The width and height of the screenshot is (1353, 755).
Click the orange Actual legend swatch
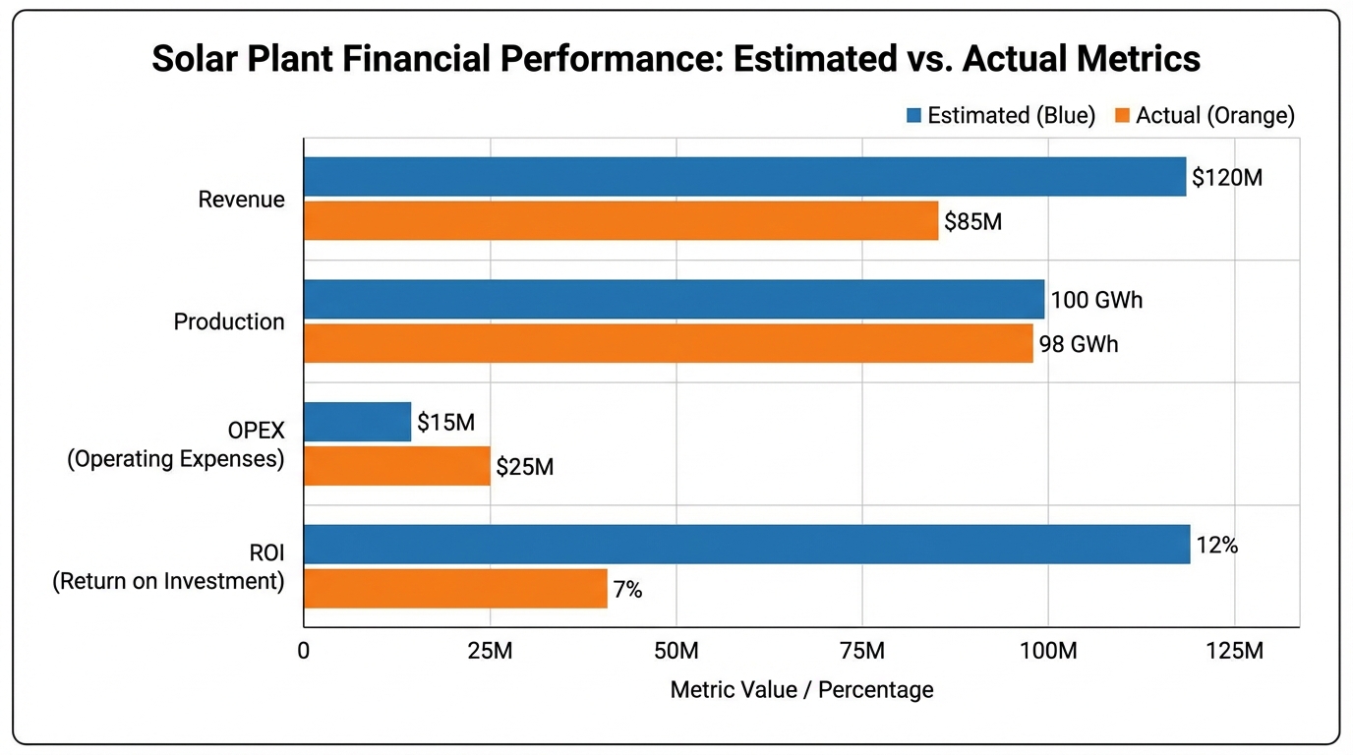pos(1121,116)
